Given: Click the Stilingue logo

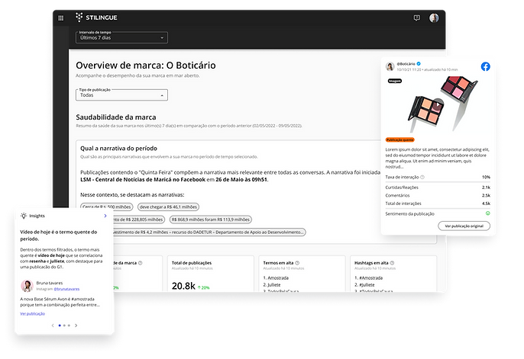Looking at the screenshot, I should [x=96, y=18].
